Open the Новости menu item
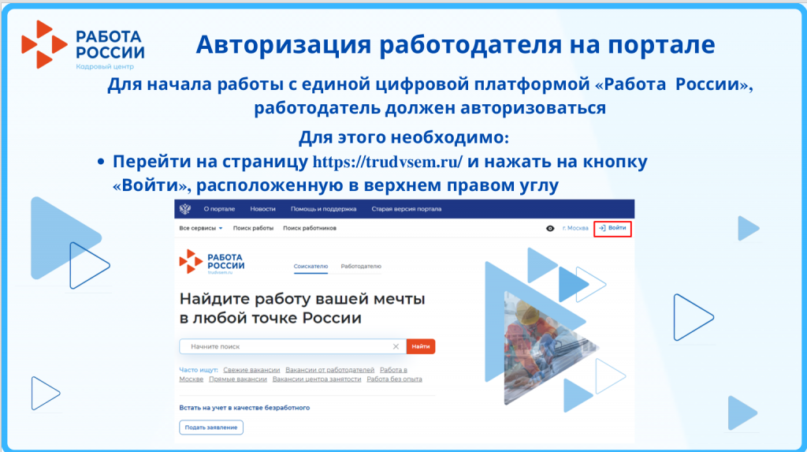Image resolution: width=807 pixels, height=452 pixels. coord(262,210)
